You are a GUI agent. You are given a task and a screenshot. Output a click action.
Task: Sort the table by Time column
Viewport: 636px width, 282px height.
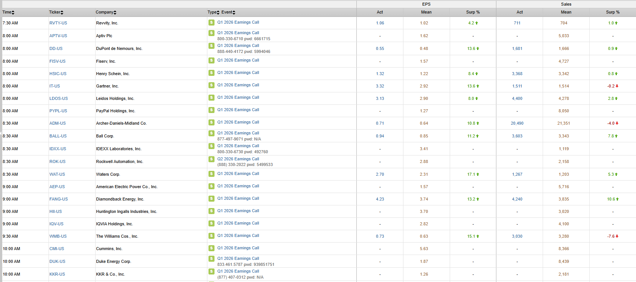8,12
